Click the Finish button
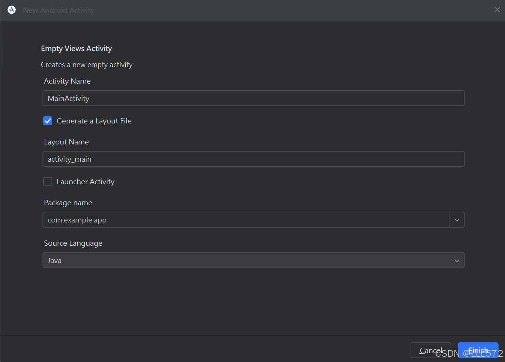The width and height of the screenshot is (505, 362). pos(478,350)
